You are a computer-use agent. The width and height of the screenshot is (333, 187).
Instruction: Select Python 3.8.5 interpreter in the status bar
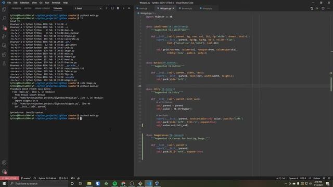pyautogui.click(x=47, y=178)
